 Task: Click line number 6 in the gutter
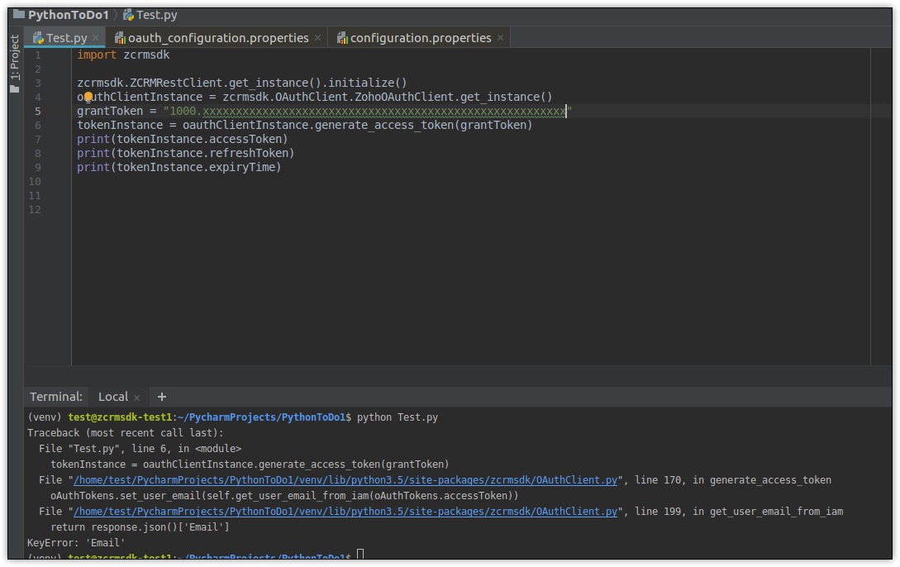37,125
